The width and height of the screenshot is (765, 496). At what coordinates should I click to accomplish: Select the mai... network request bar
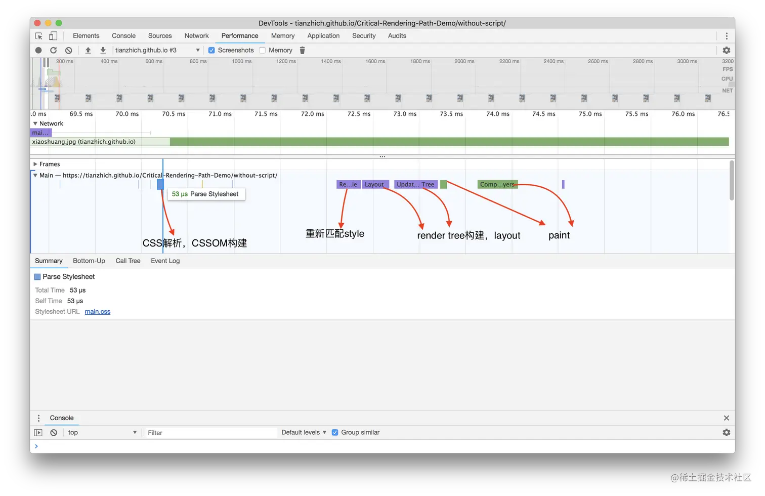tap(41, 133)
